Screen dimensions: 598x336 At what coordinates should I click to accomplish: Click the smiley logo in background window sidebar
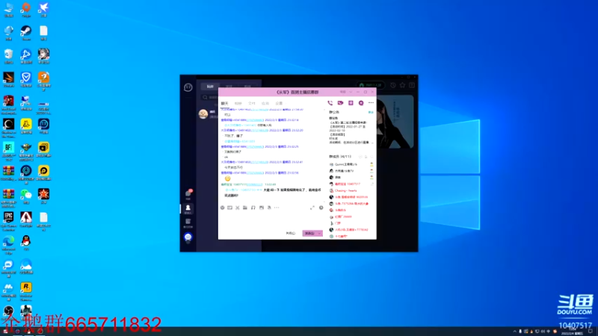tap(188, 87)
